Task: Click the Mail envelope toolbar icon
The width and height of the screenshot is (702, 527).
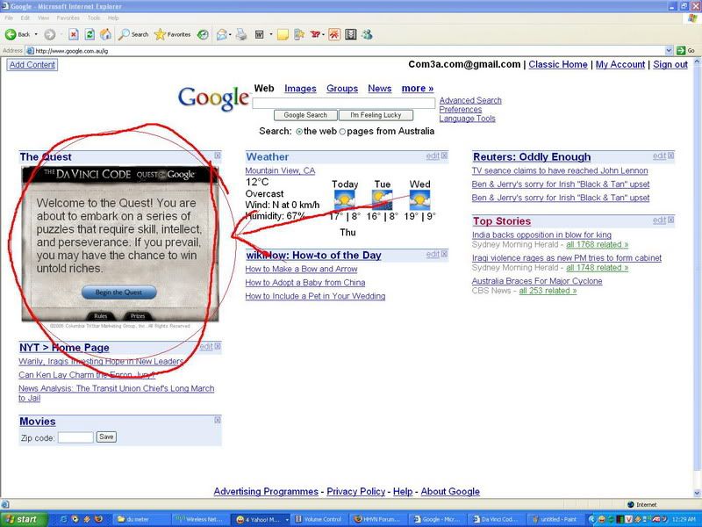Action: (x=221, y=34)
